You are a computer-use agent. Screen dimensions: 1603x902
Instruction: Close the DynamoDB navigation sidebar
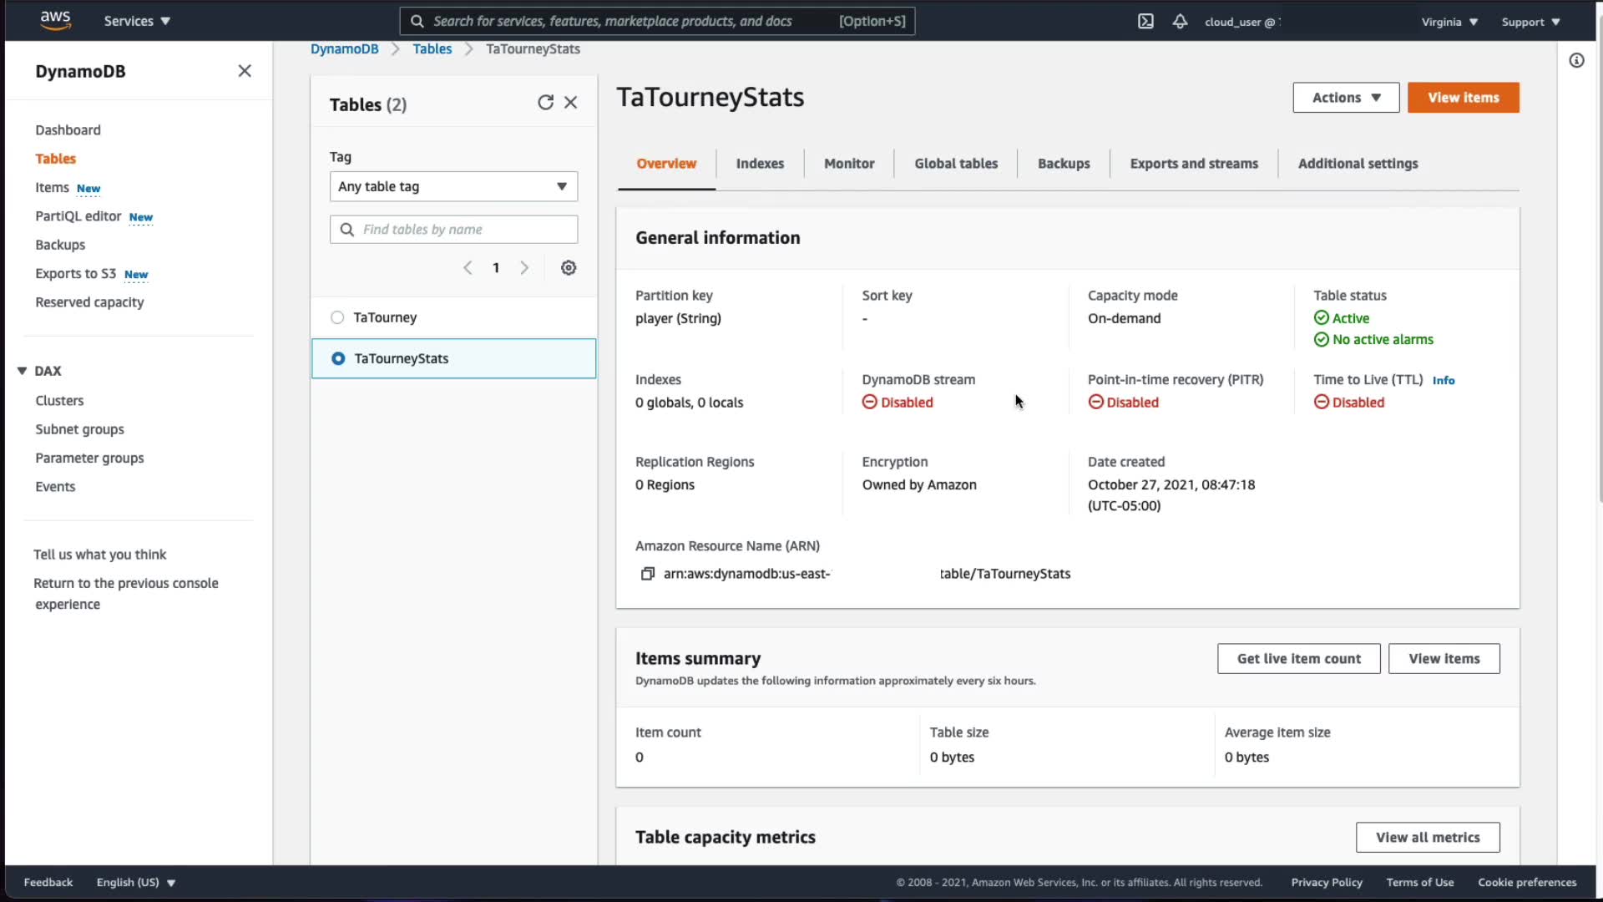click(x=245, y=71)
